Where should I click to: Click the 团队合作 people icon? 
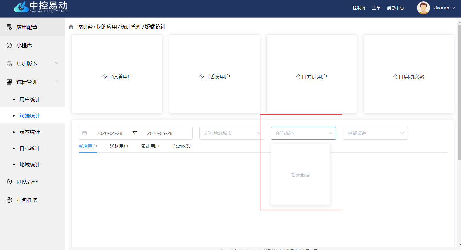click(x=9, y=182)
